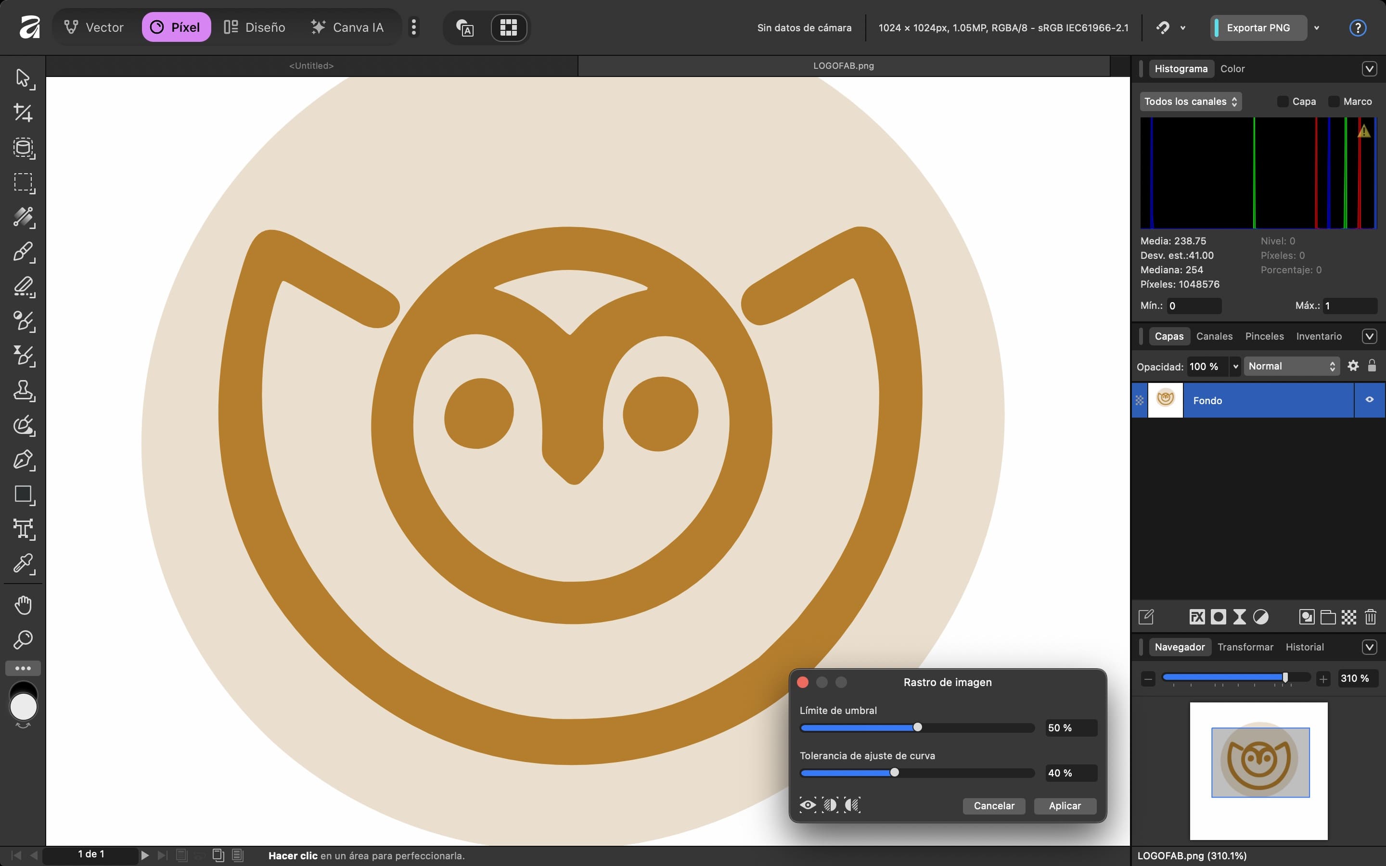Select the Crop tool
This screenshot has width=1386, height=866.
point(23,113)
